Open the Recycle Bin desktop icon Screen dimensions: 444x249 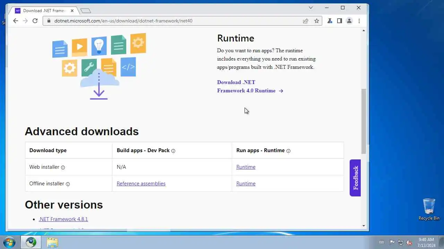coord(429,209)
